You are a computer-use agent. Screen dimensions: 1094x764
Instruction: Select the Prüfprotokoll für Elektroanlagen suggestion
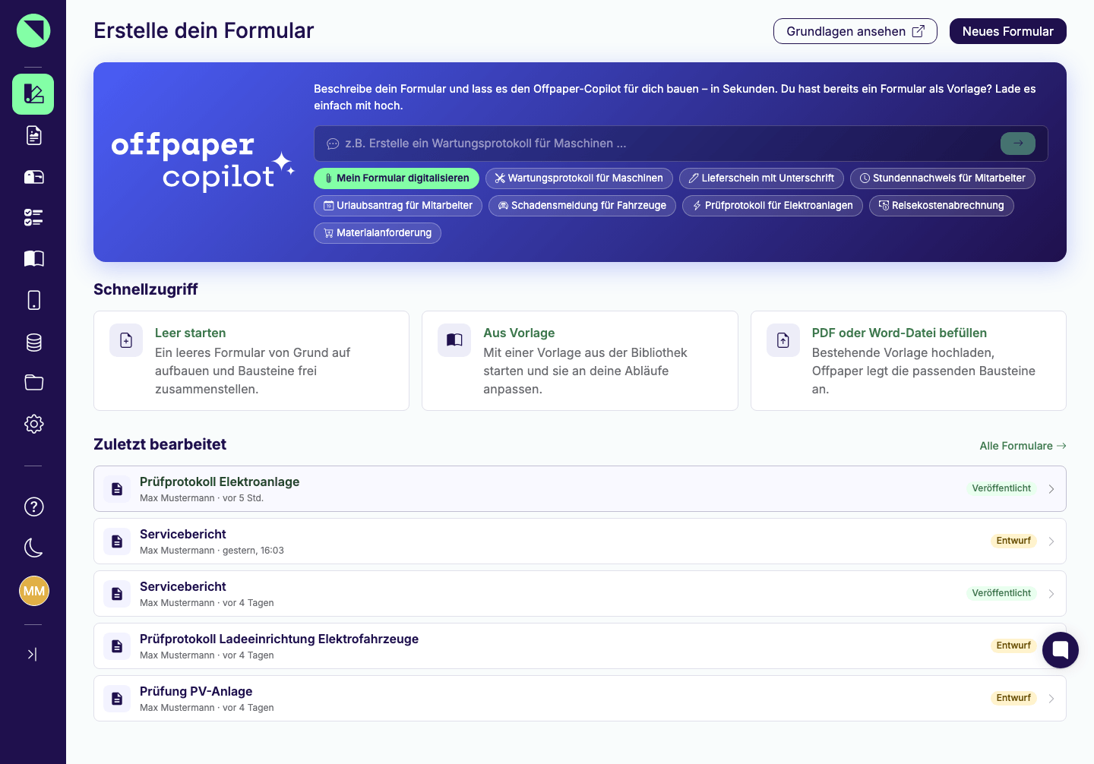point(773,206)
